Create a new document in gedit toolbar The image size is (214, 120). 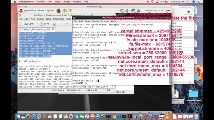(21, 24)
